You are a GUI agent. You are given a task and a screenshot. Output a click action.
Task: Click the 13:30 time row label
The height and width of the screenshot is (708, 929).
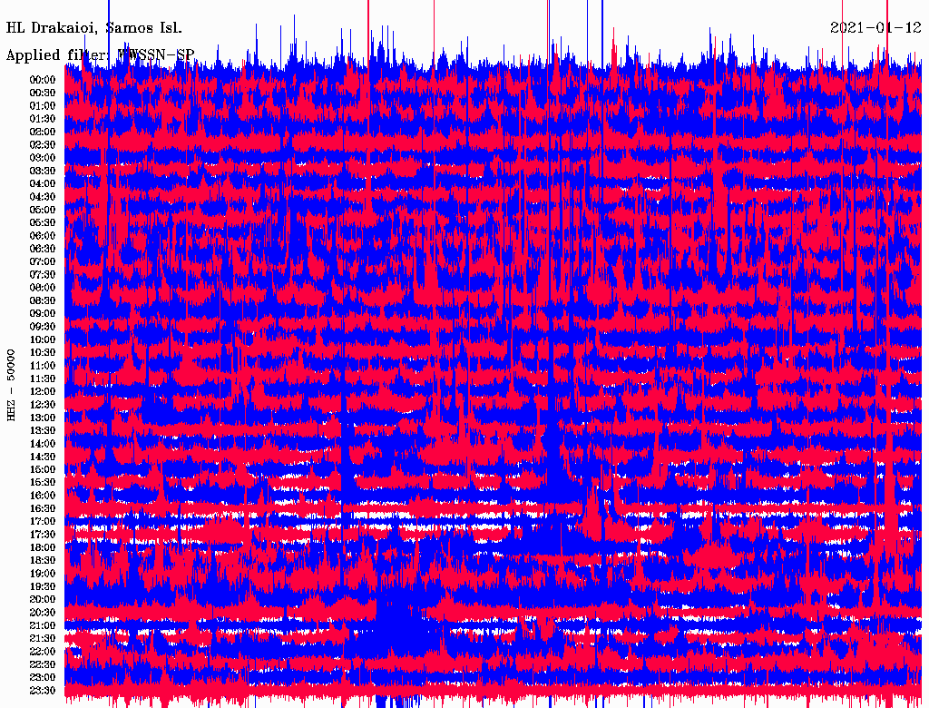pos(43,431)
